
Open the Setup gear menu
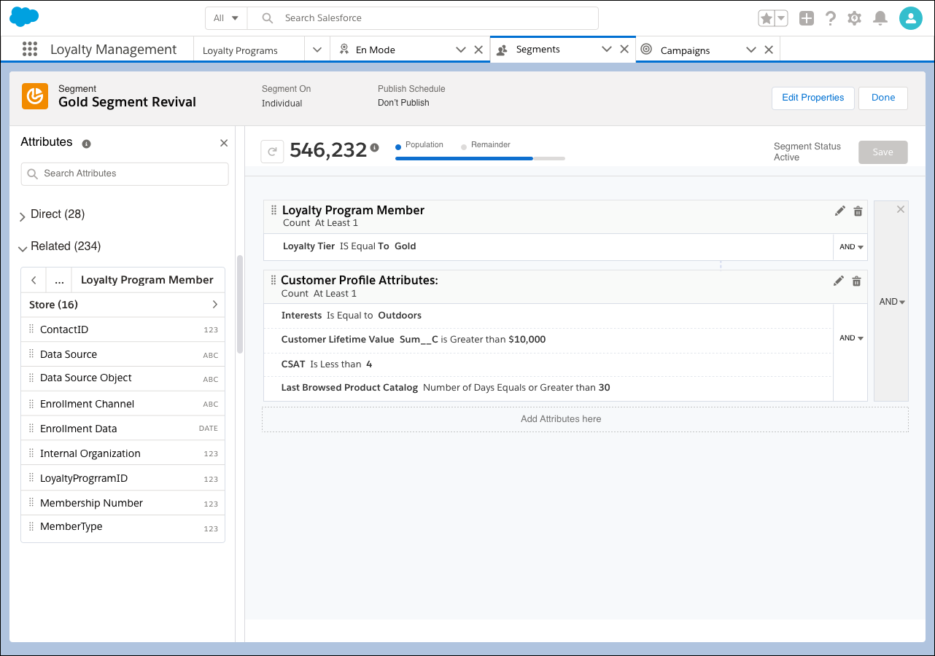tap(854, 17)
